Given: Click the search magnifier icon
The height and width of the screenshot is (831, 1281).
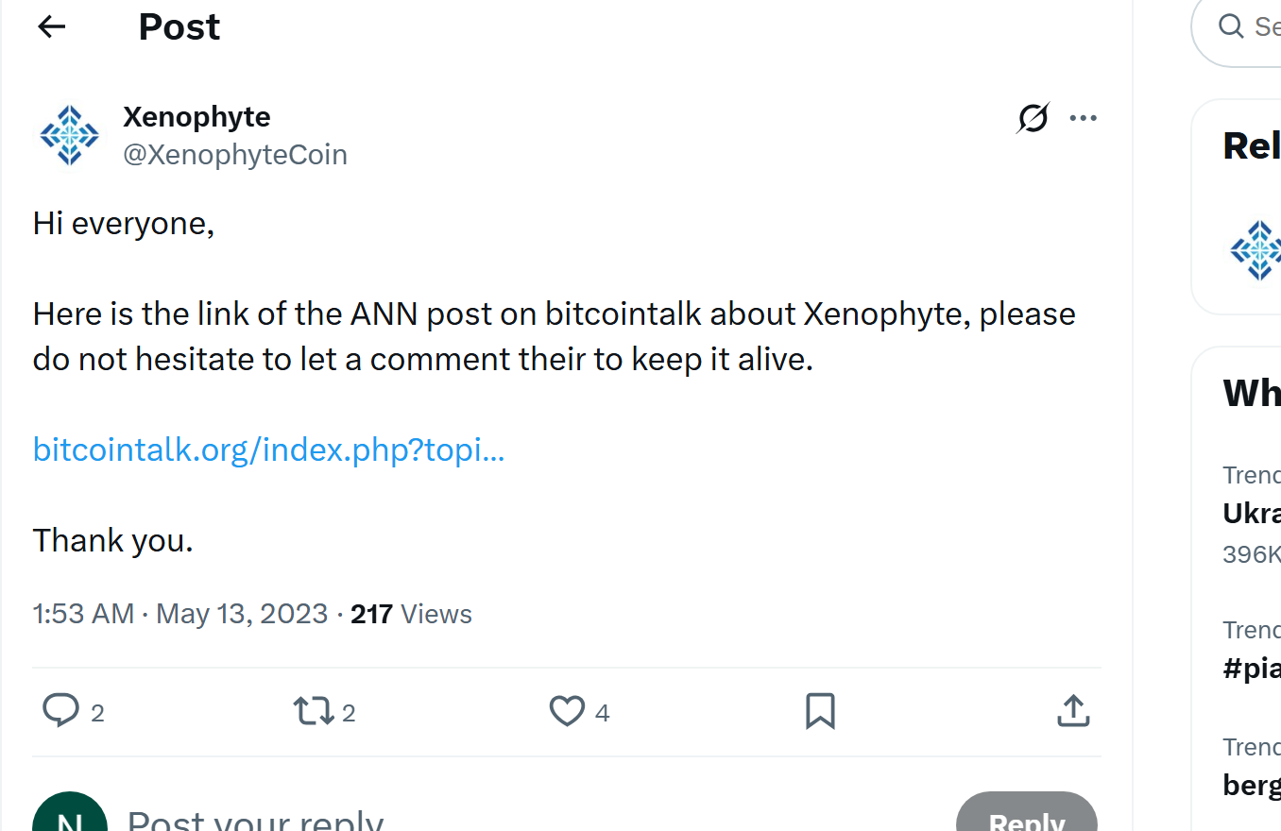Looking at the screenshot, I should pos(1231,25).
